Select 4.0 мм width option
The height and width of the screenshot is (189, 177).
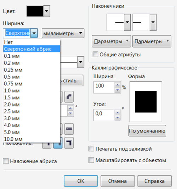point(32,126)
